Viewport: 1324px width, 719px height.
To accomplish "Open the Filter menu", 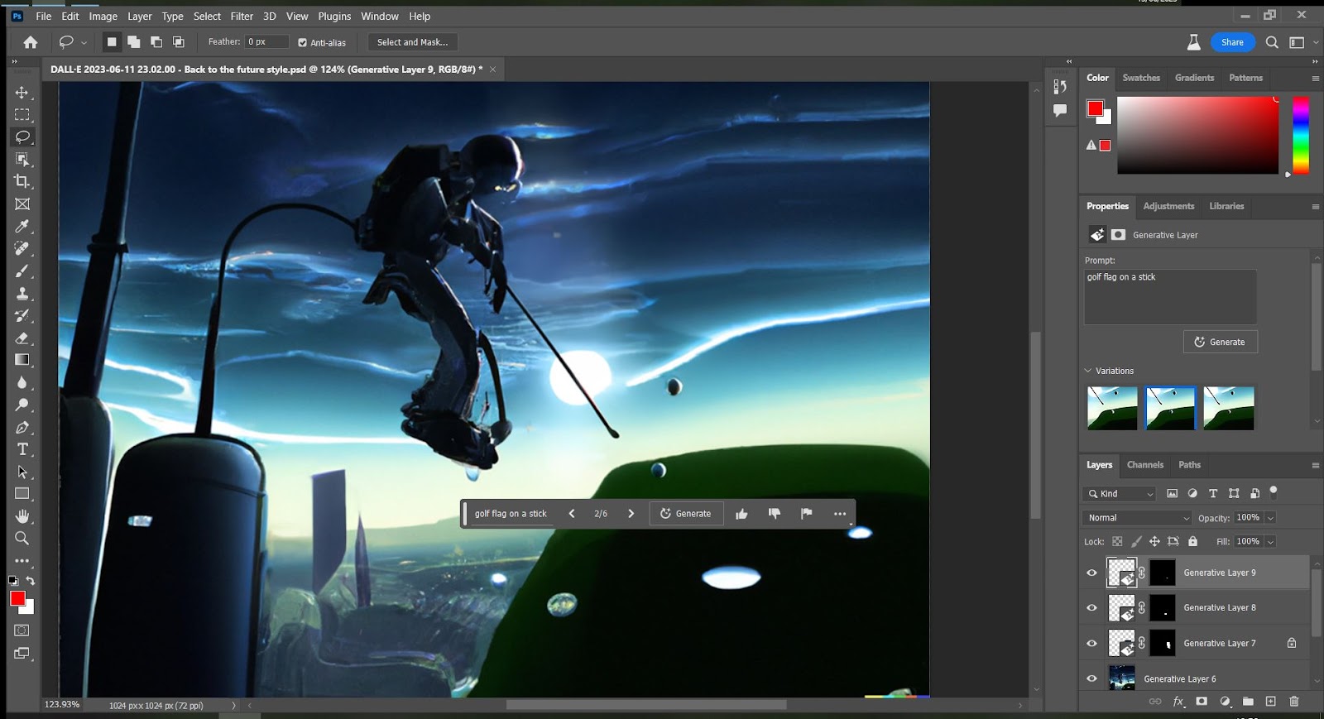I will tap(242, 16).
